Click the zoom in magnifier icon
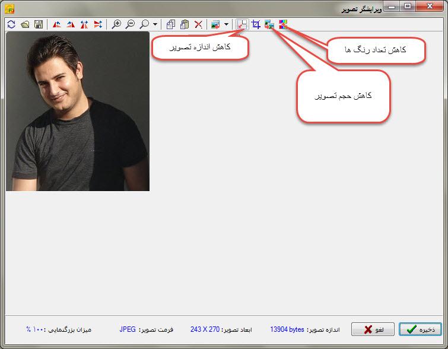The height and width of the screenshot is (349, 448). point(116,24)
